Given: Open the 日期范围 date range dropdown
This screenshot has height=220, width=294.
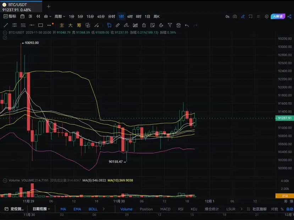Looking at the screenshot, I should (41, 209).
